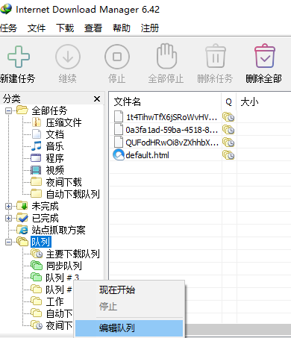Click the 停止 stop icon in toolbar
The width and height of the screenshot is (291, 338).
(117, 57)
